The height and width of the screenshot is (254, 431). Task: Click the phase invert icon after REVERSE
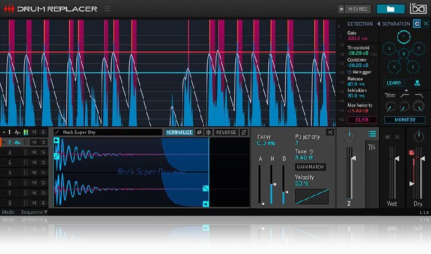244,133
